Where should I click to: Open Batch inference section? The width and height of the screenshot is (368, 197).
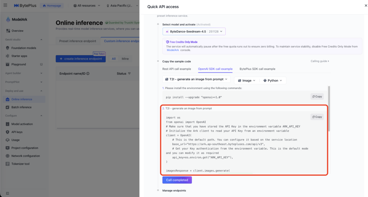point(21,107)
